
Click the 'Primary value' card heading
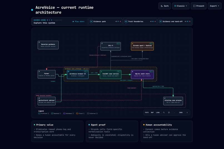(45, 125)
